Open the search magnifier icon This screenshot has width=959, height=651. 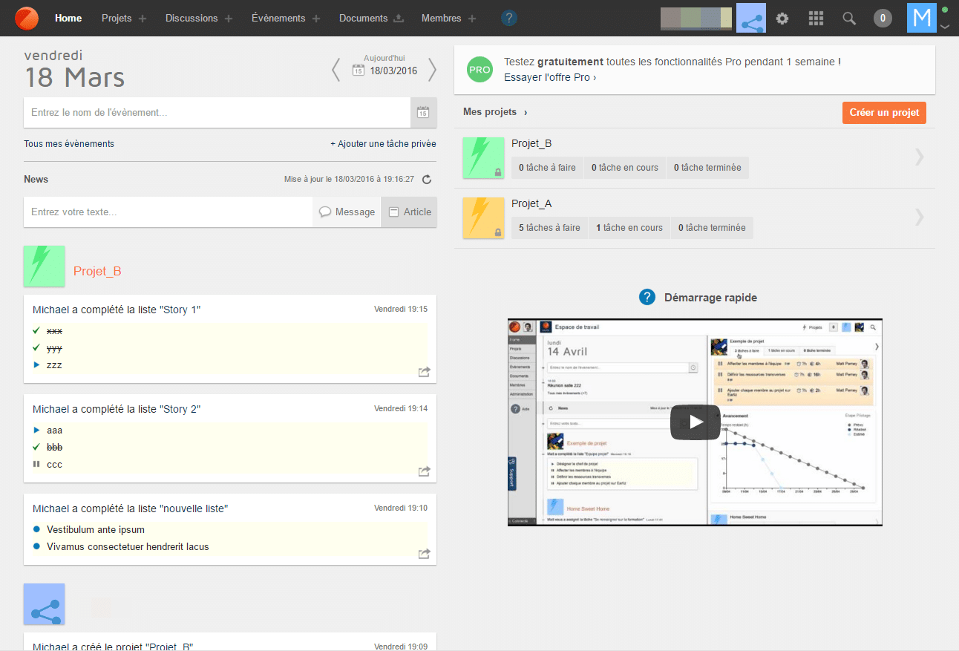tap(848, 19)
